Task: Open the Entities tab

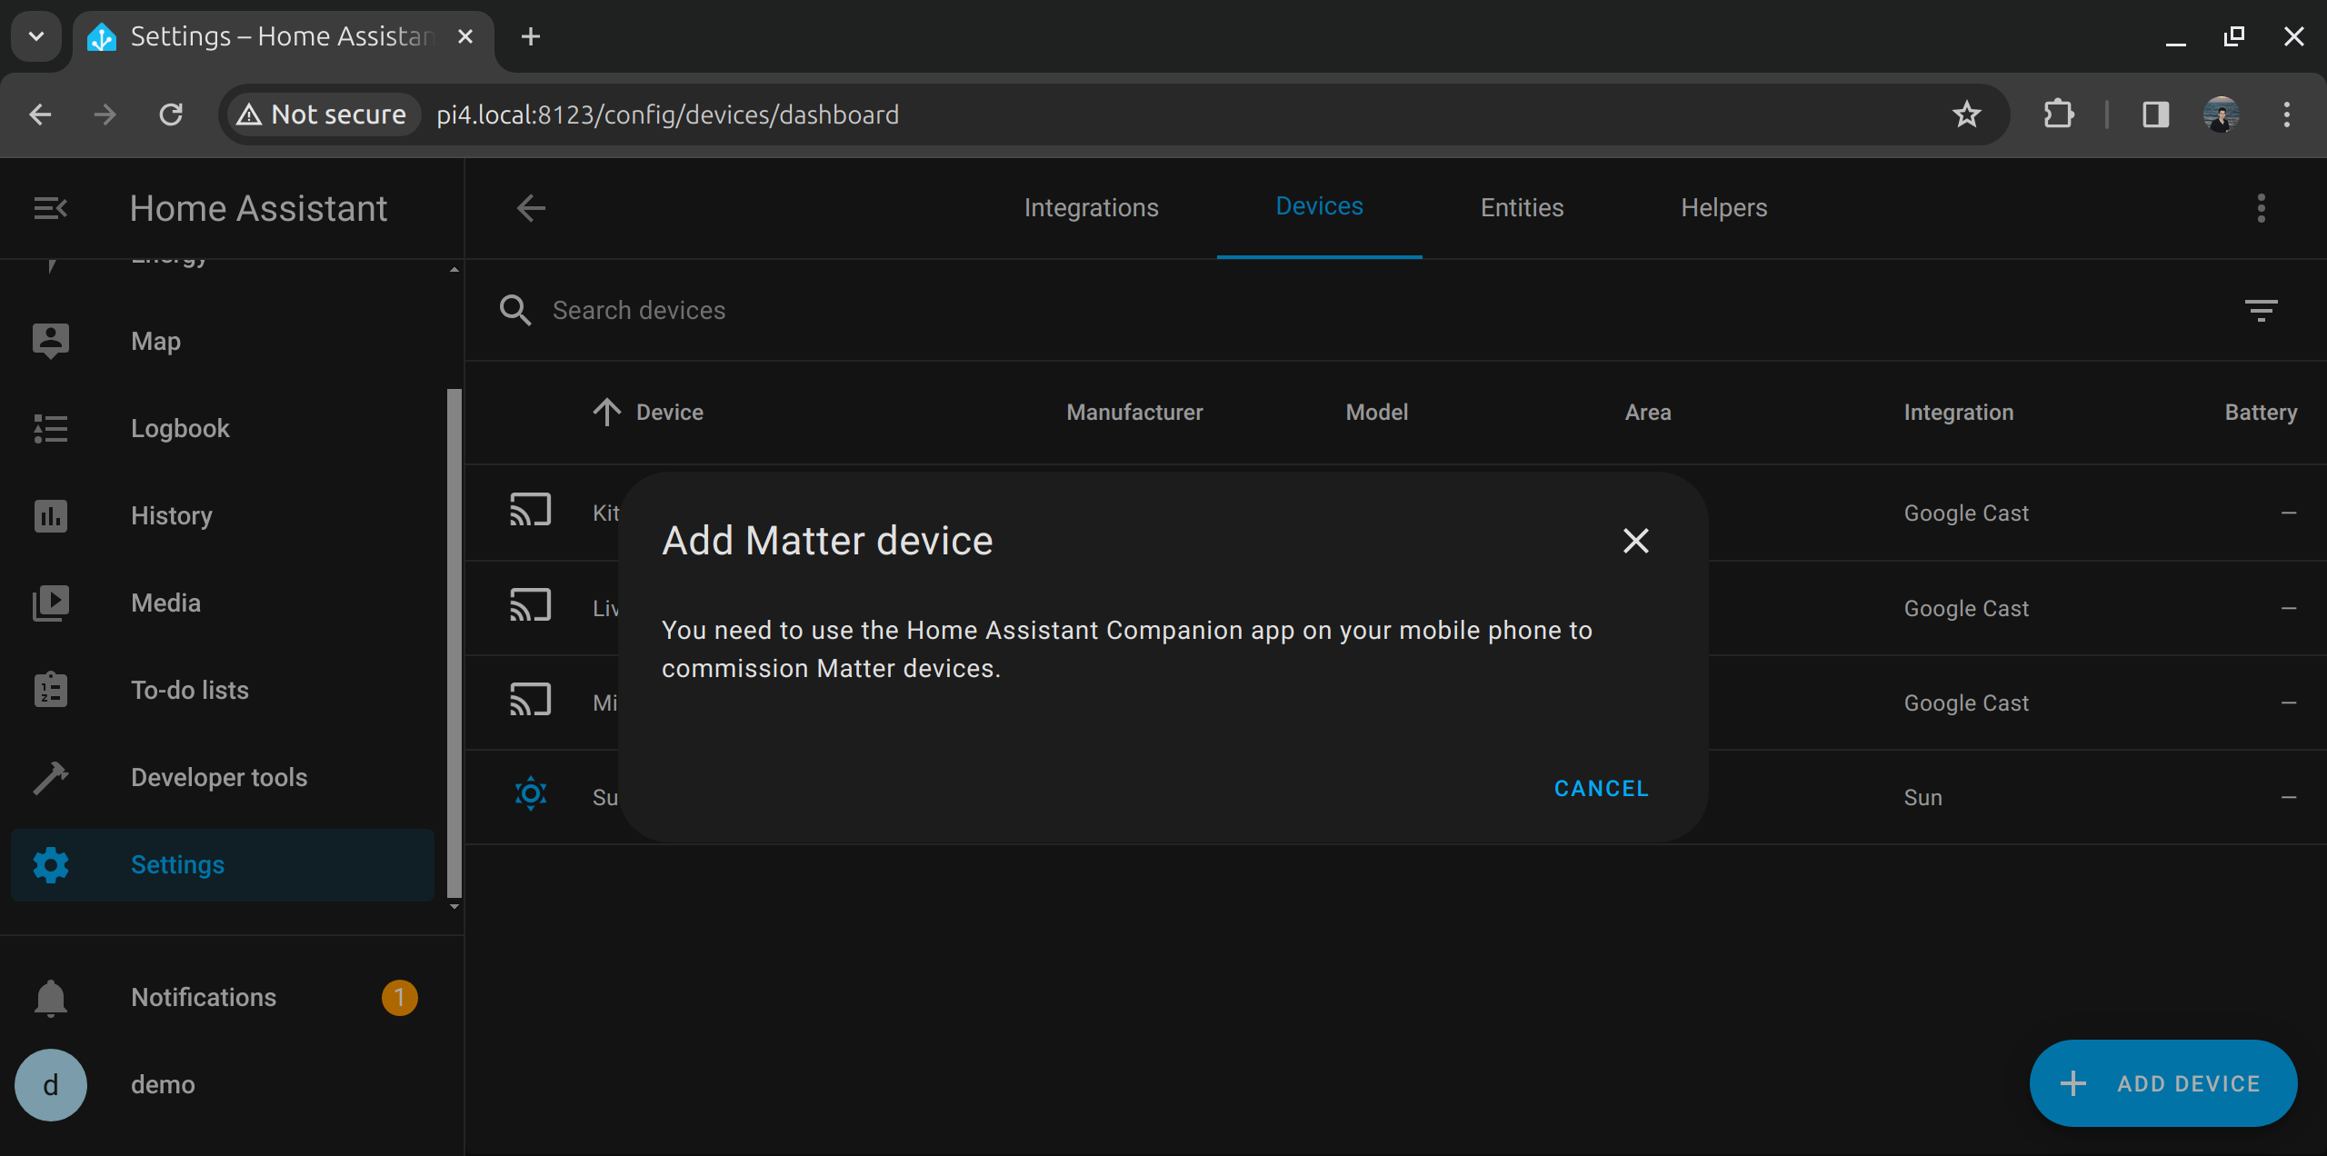Action: click(1521, 207)
